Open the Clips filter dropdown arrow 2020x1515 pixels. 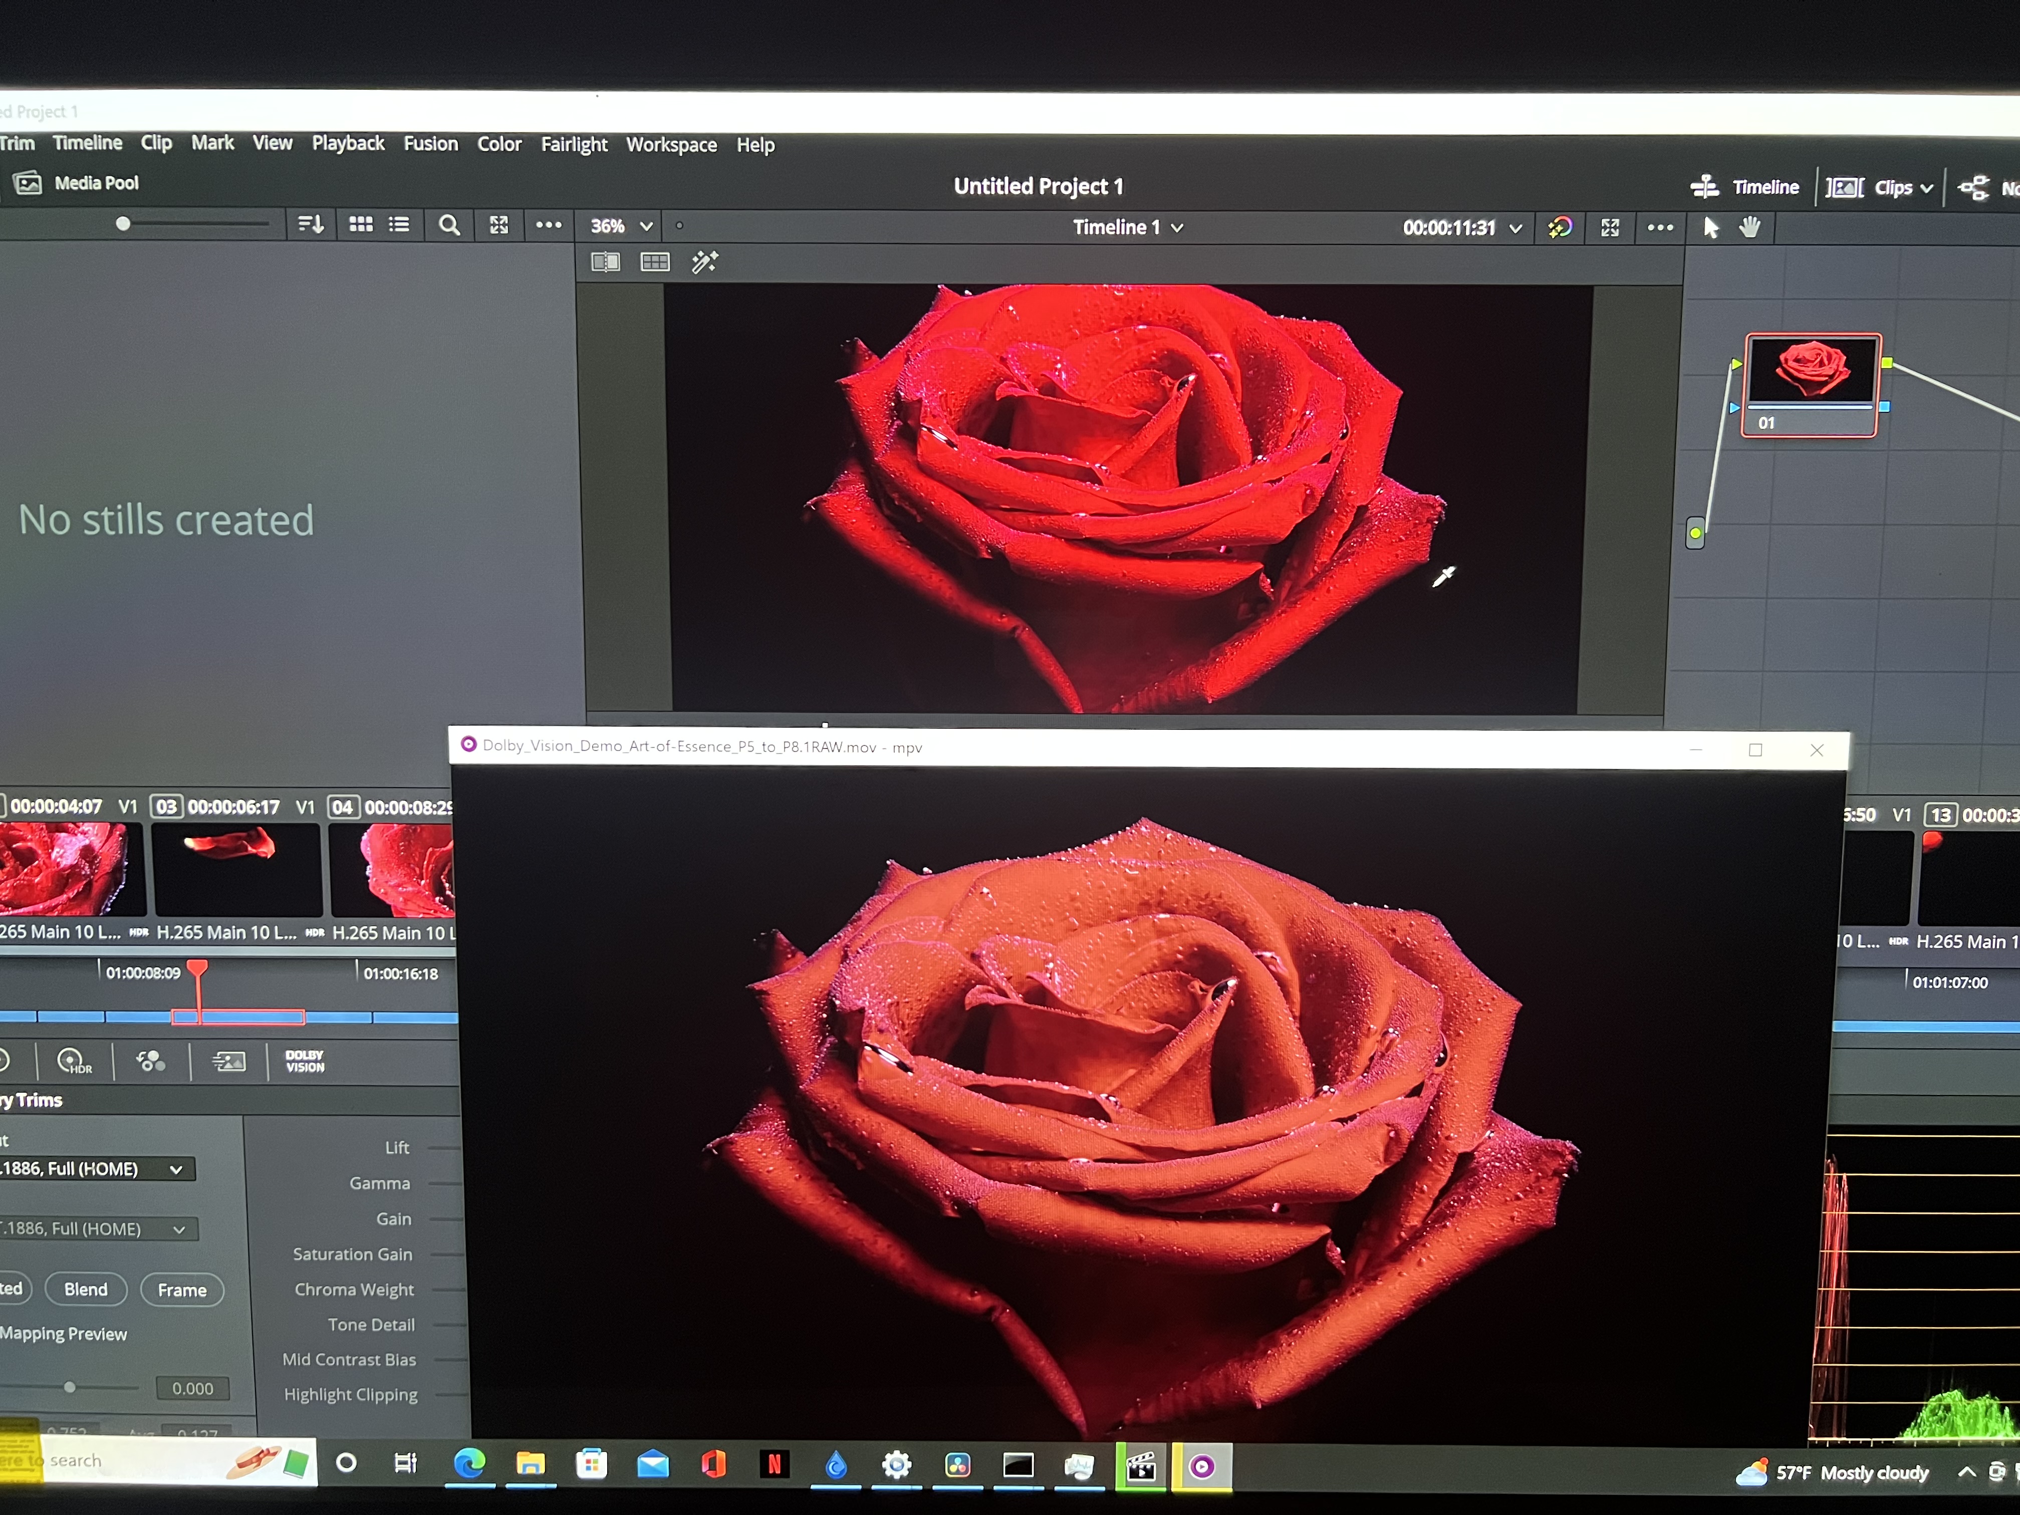(x=1926, y=188)
